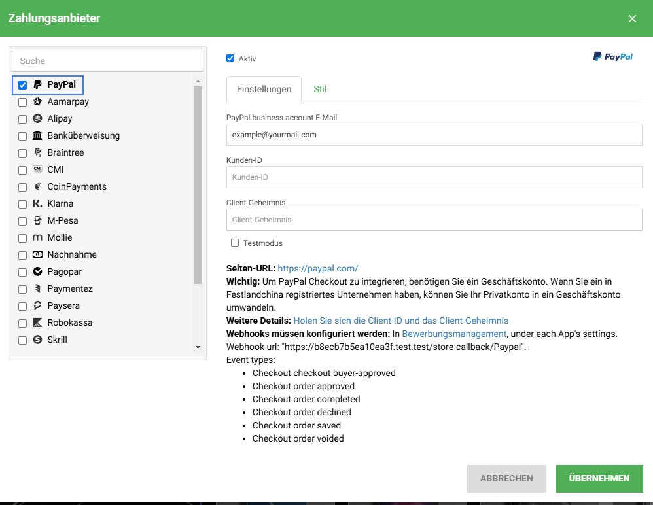Enable the Testmodus checkbox
653x505 pixels.
(x=235, y=243)
